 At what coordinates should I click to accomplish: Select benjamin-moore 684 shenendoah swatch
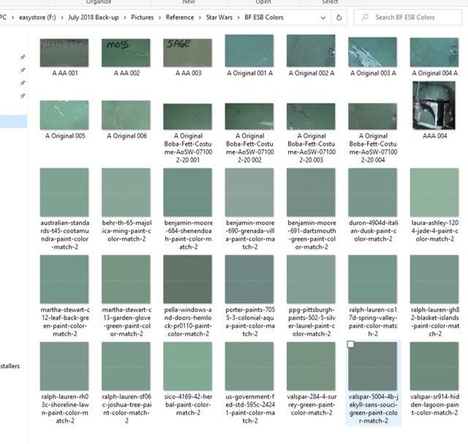(188, 192)
